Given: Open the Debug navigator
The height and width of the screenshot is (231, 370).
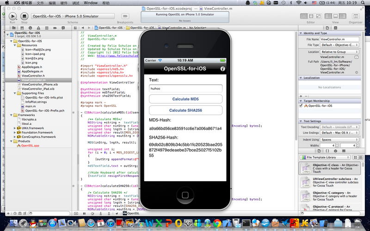Looking at the screenshot, I should [47, 28].
